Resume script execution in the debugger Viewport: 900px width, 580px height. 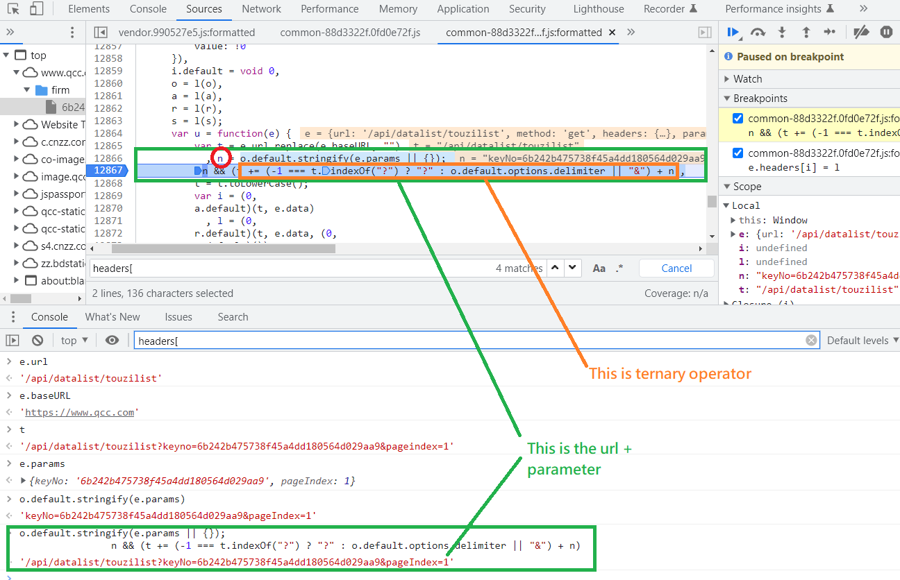(733, 32)
